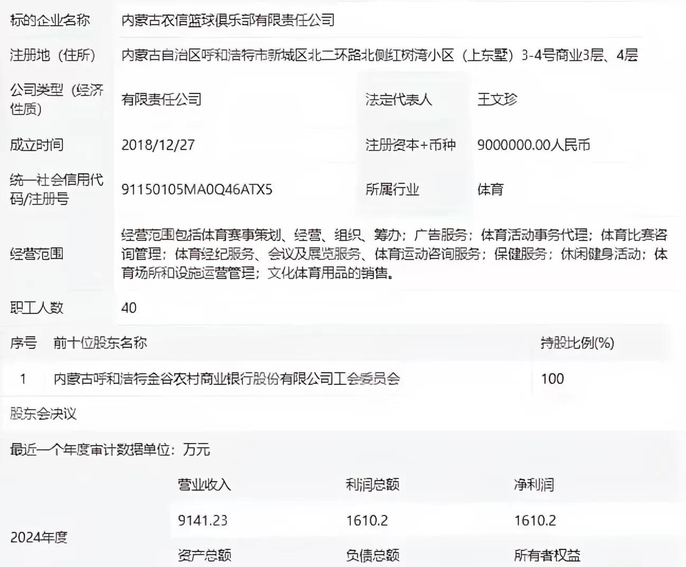Select shareholder row number 1
The height and width of the screenshot is (567, 686).
[x=23, y=379]
